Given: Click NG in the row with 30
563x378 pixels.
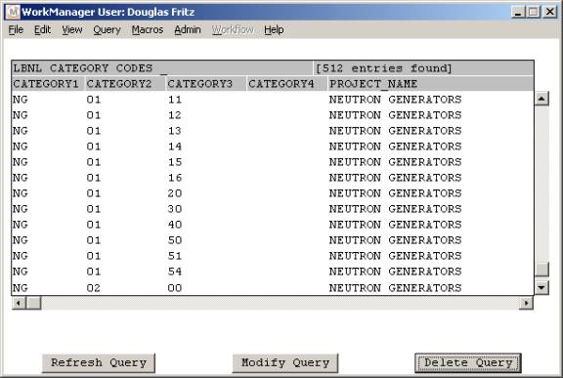Looking at the screenshot, I should tap(21, 209).
